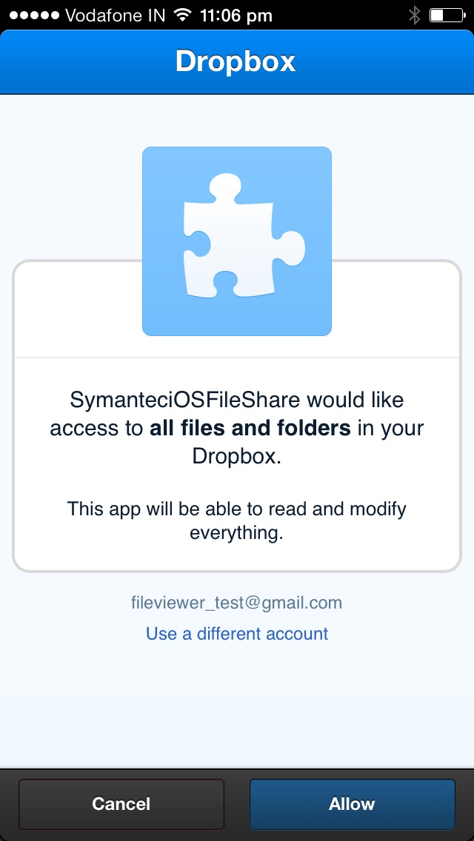Tap the signal strength dots
474x841 pixels.
[34, 16]
